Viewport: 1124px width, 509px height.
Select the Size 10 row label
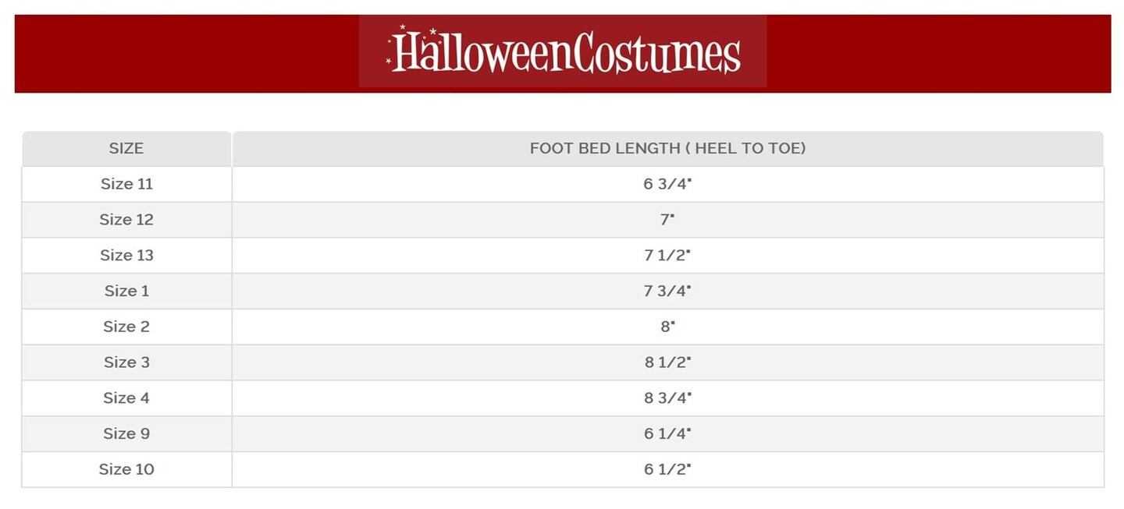(126, 469)
